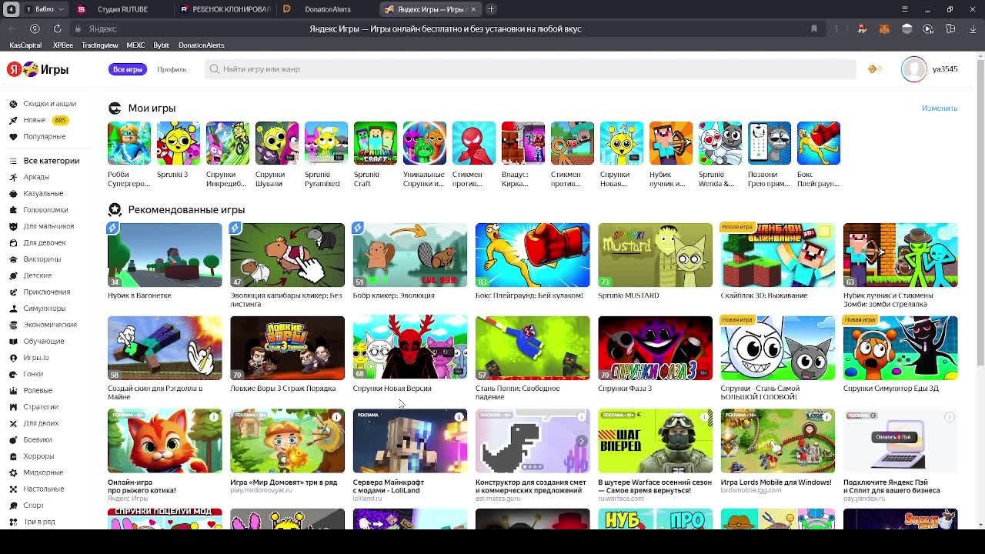985x554 pixels.
Task: Open Ловкие Воры 3 Страж Порядка thumbnail
Action: (x=287, y=348)
